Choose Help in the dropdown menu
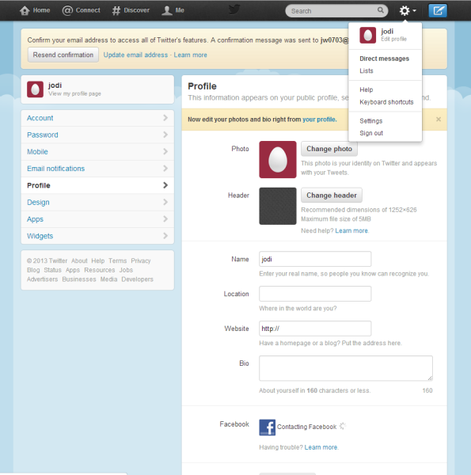This screenshot has width=471, height=475. [x=367, y=89]
